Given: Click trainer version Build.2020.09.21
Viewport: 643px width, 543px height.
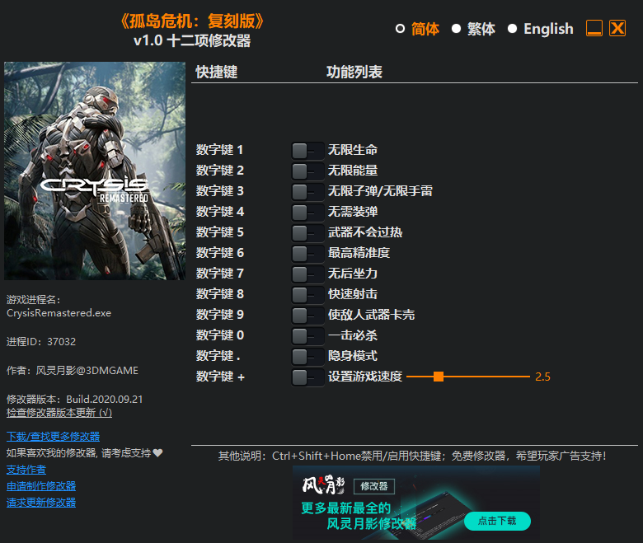Looking at the screenshot, I should tap(105, 400).
